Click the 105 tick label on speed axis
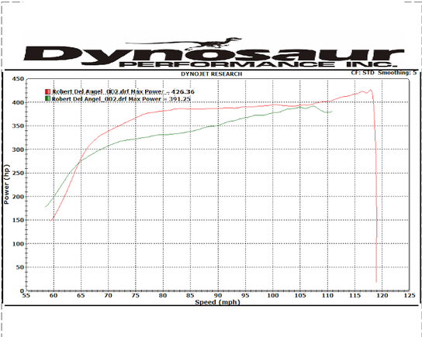 coord(300,296)
